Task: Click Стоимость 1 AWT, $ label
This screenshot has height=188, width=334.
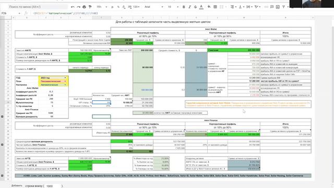Action: 42,69
